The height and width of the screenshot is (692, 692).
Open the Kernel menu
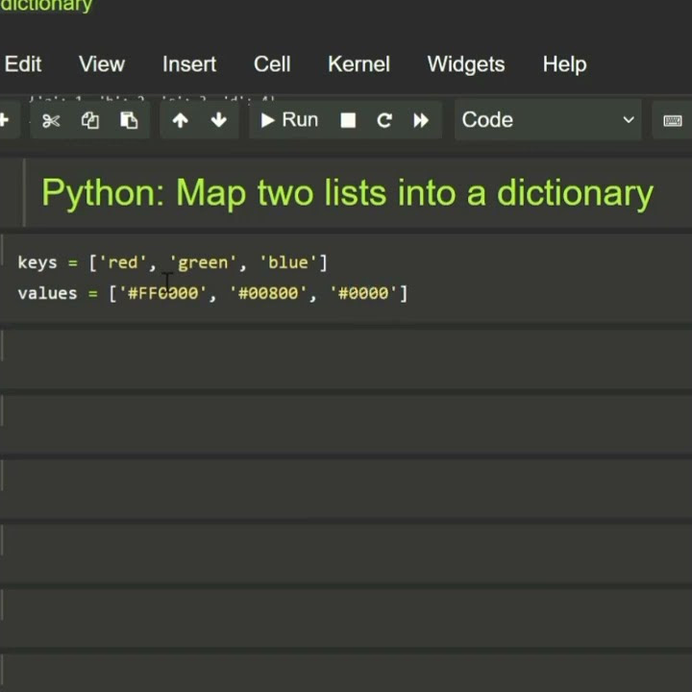tap(358, 64)
